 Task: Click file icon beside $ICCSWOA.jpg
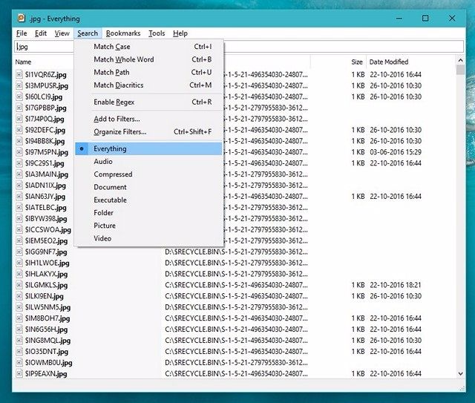coord(19,229)
